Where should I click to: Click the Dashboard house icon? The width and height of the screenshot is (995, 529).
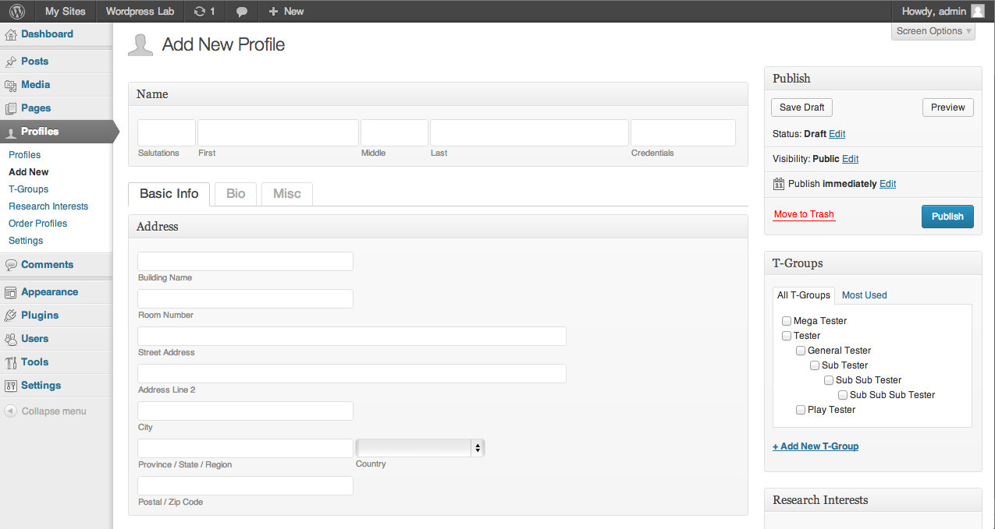(11, 34)
